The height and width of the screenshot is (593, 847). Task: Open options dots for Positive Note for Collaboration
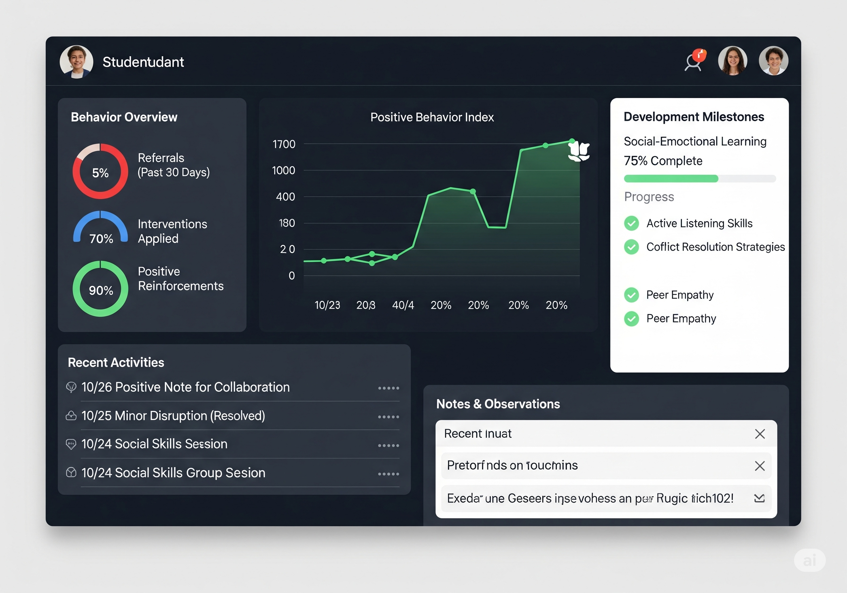[x=388, y=388]
